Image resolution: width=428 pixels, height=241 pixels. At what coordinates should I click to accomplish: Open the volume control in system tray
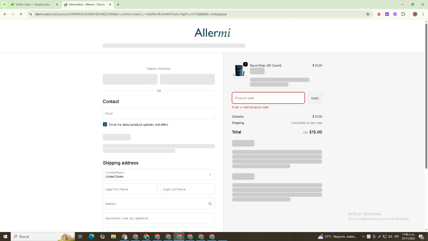(390, 236)
